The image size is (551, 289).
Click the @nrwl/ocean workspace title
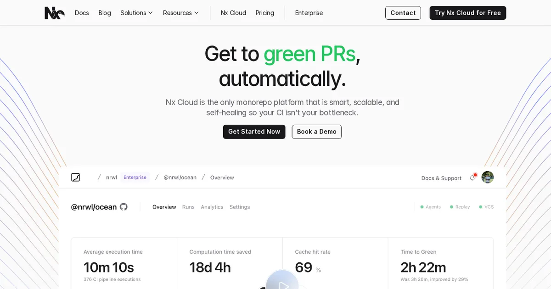(94, 207)
